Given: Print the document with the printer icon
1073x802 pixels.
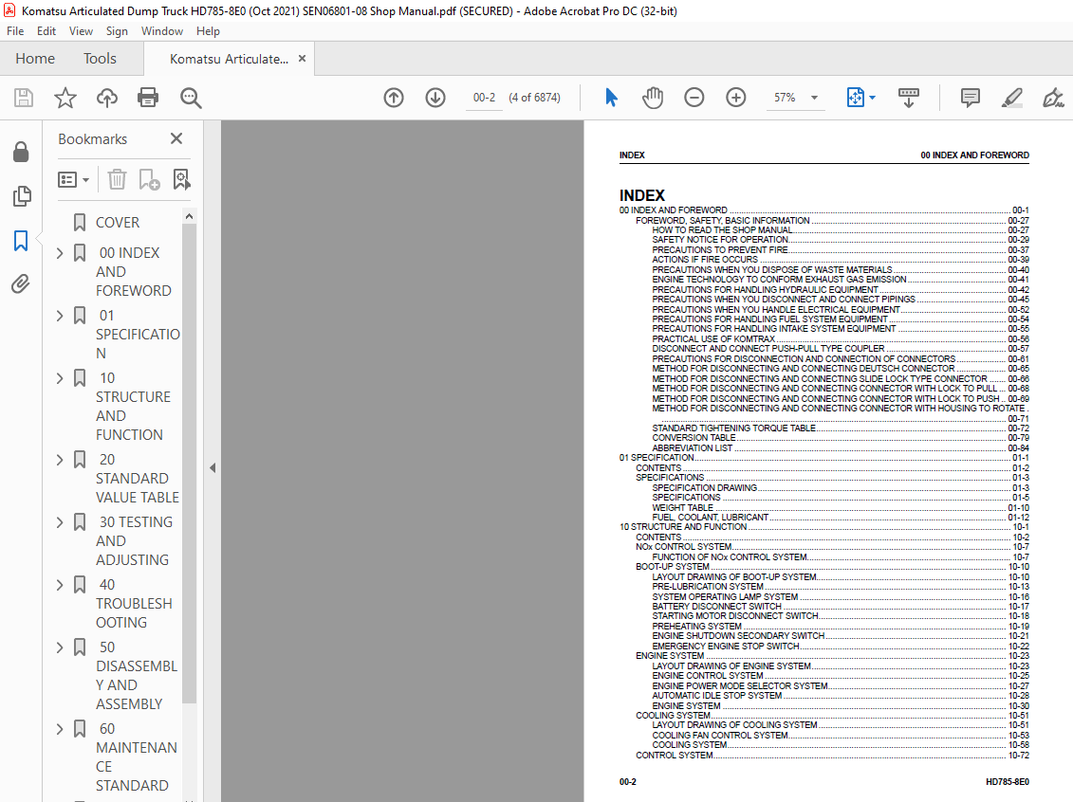Looking at the screenshot, I should (148, 98).
